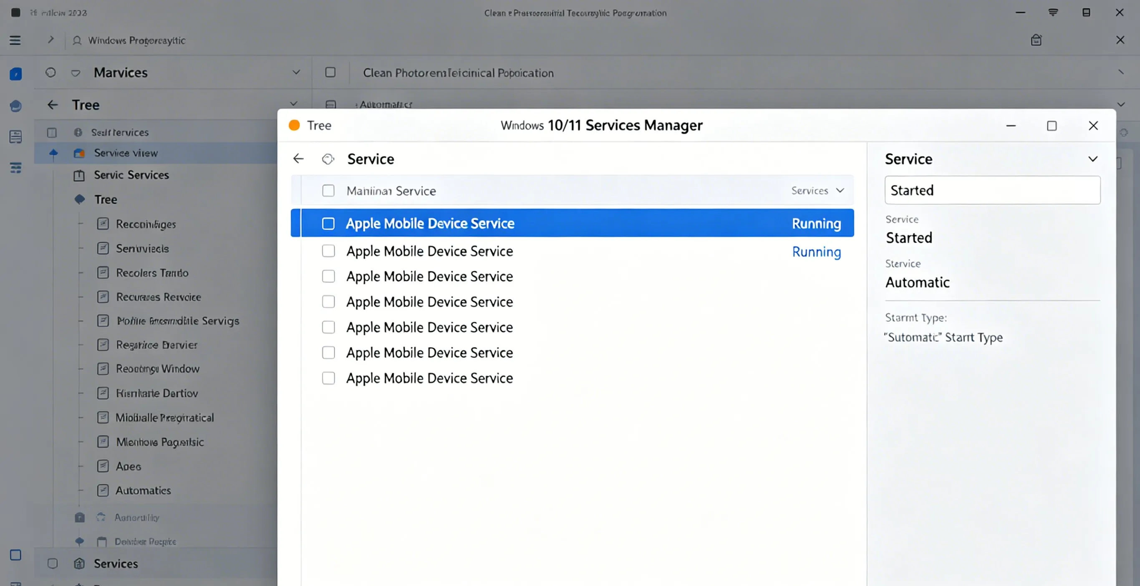The width and height of the screenshot is (1140, 586).
Task: Select Regɜrirce Ɓarvier tree item
Action: pyautogui.click(x=156, y=344)
